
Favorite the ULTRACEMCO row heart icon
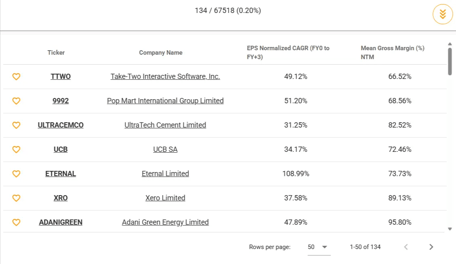(x=16, y=125)
